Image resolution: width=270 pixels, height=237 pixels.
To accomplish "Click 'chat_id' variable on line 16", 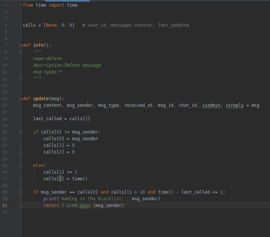I will point(188,105).
